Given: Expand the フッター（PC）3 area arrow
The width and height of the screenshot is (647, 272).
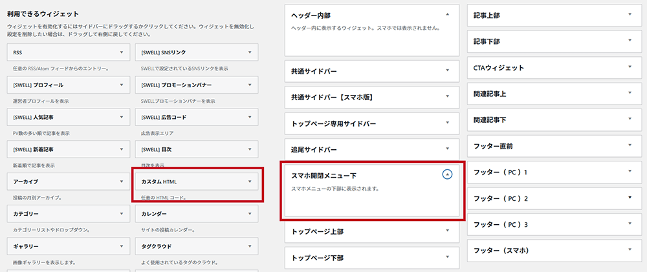Looking at the screenshot, I should (x=630, y=224).
